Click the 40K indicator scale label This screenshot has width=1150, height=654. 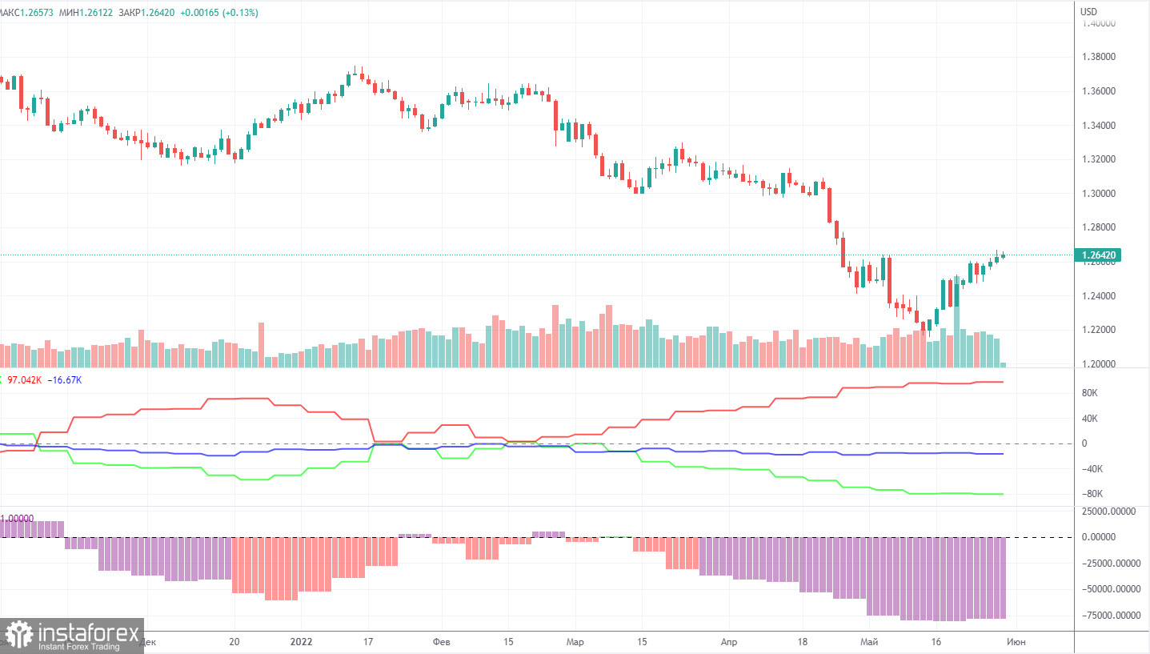coord(1089,419)
